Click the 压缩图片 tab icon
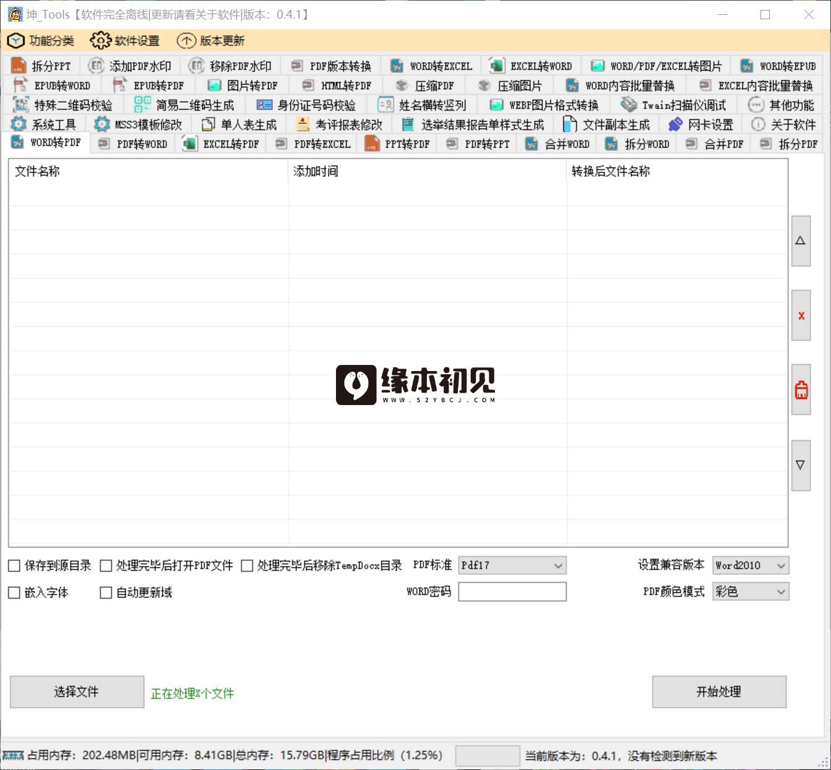The image size is (831, 770). tap(484, 85)
